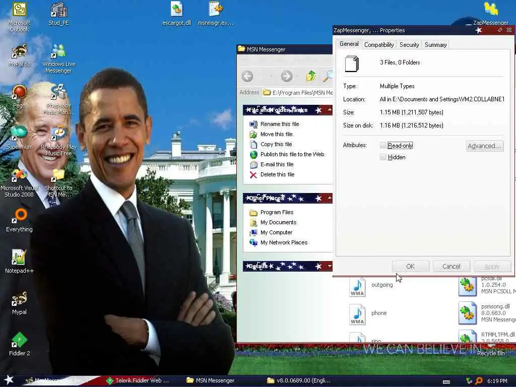Open Shortcut to MSN Messenger folder icon
Screen dimensions: 516x387
coord(58,182)
